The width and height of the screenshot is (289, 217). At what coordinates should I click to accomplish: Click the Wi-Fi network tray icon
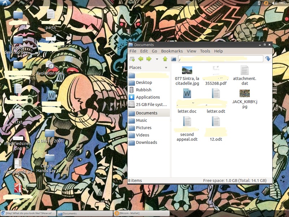(x=188, y=3)
